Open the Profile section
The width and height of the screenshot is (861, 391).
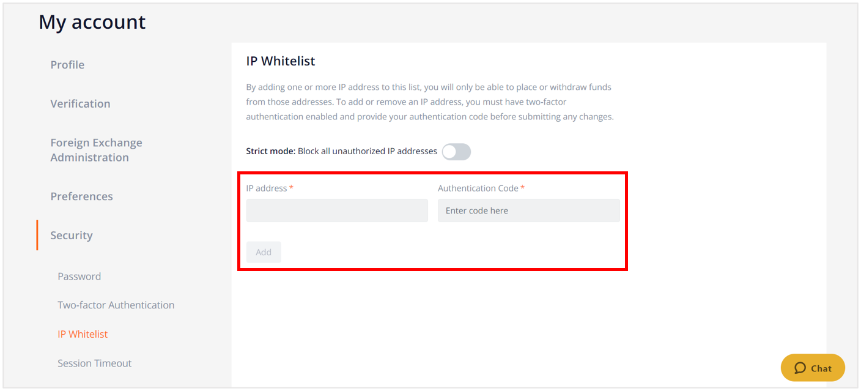(67, 65)
